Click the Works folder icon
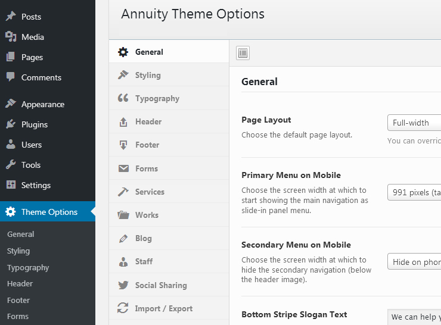 [123, 215]
